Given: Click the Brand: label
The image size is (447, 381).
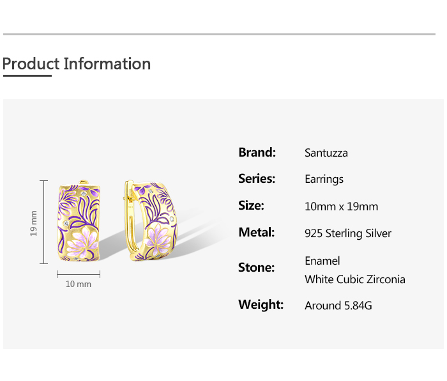Looking at the screenshot, I should point(257,152).
